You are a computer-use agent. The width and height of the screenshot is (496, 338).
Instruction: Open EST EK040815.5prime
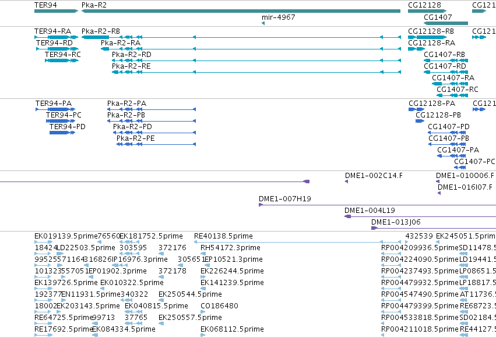pyautogui.click(x=133, y=312)
